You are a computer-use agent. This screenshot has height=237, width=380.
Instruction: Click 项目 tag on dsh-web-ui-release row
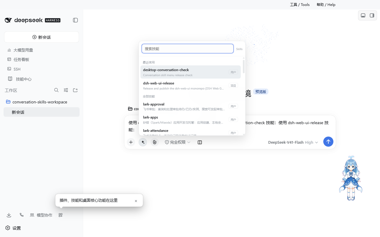click(x=233, y=86)
